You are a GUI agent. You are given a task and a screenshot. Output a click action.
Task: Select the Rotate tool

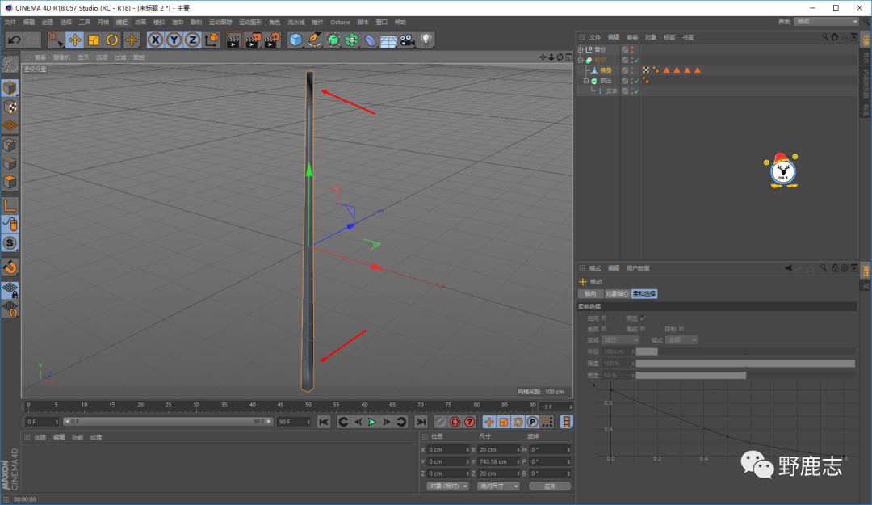pyautogui.click(x=112, y=40)
